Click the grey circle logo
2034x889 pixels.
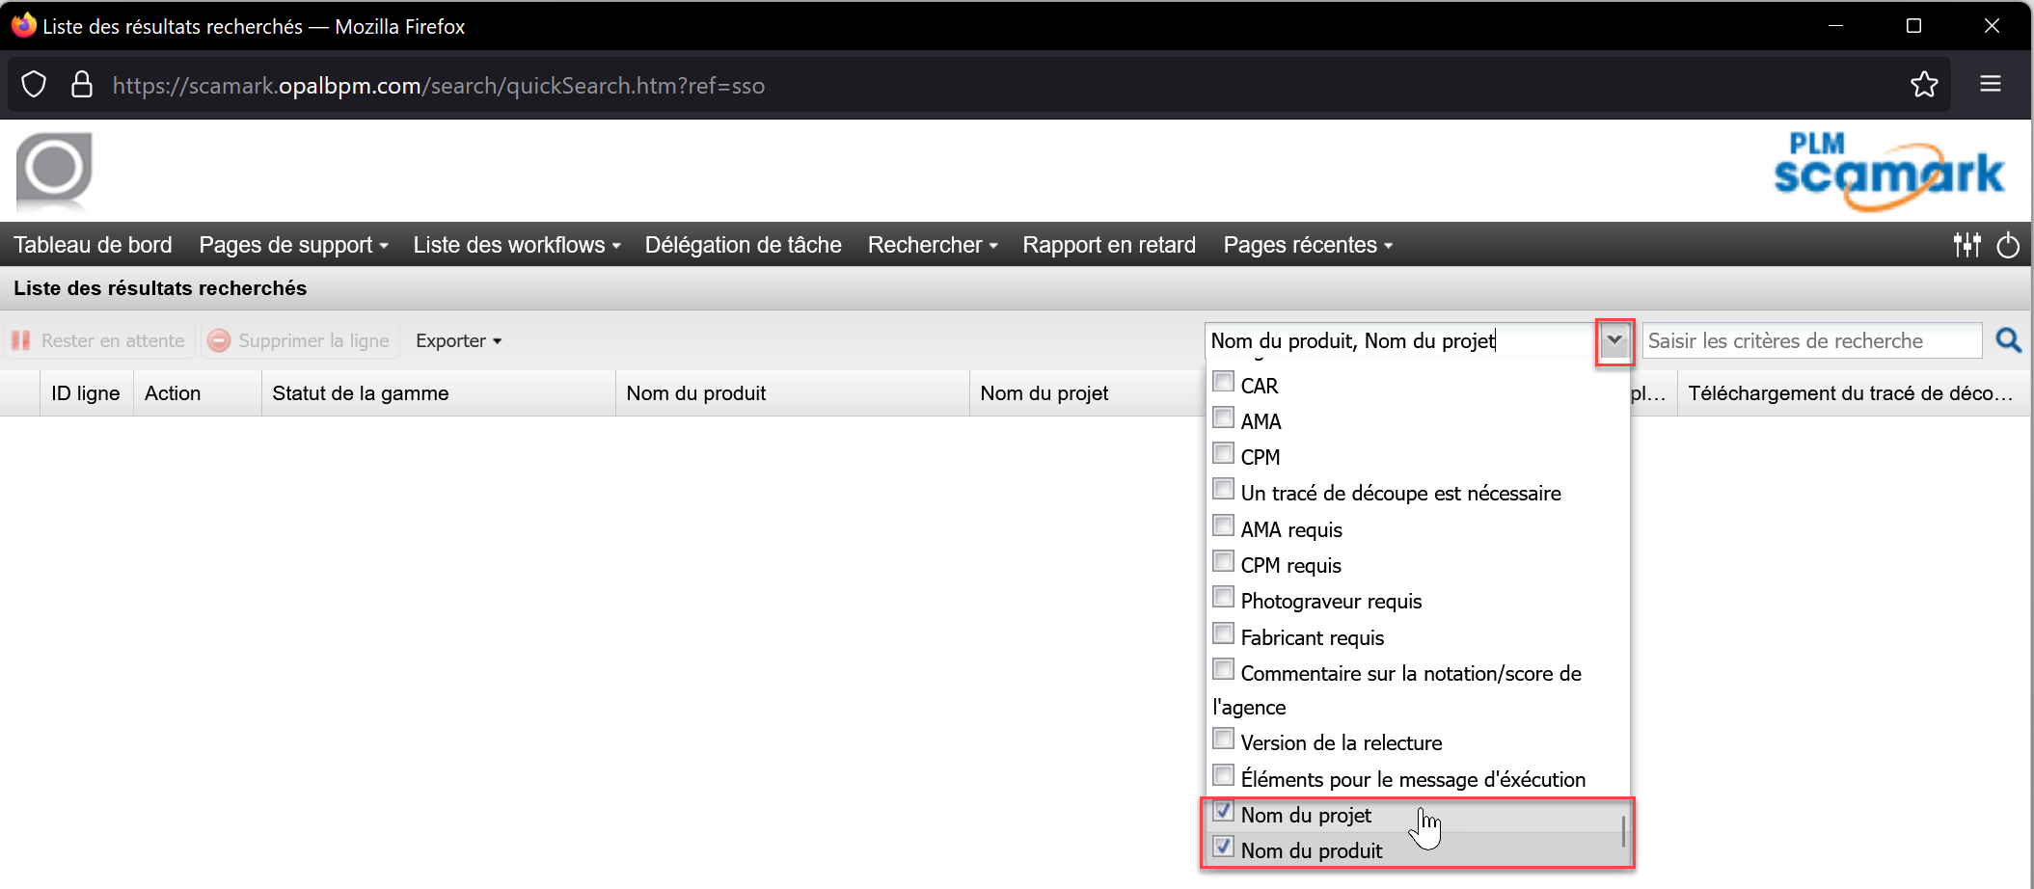click(54, 170)
